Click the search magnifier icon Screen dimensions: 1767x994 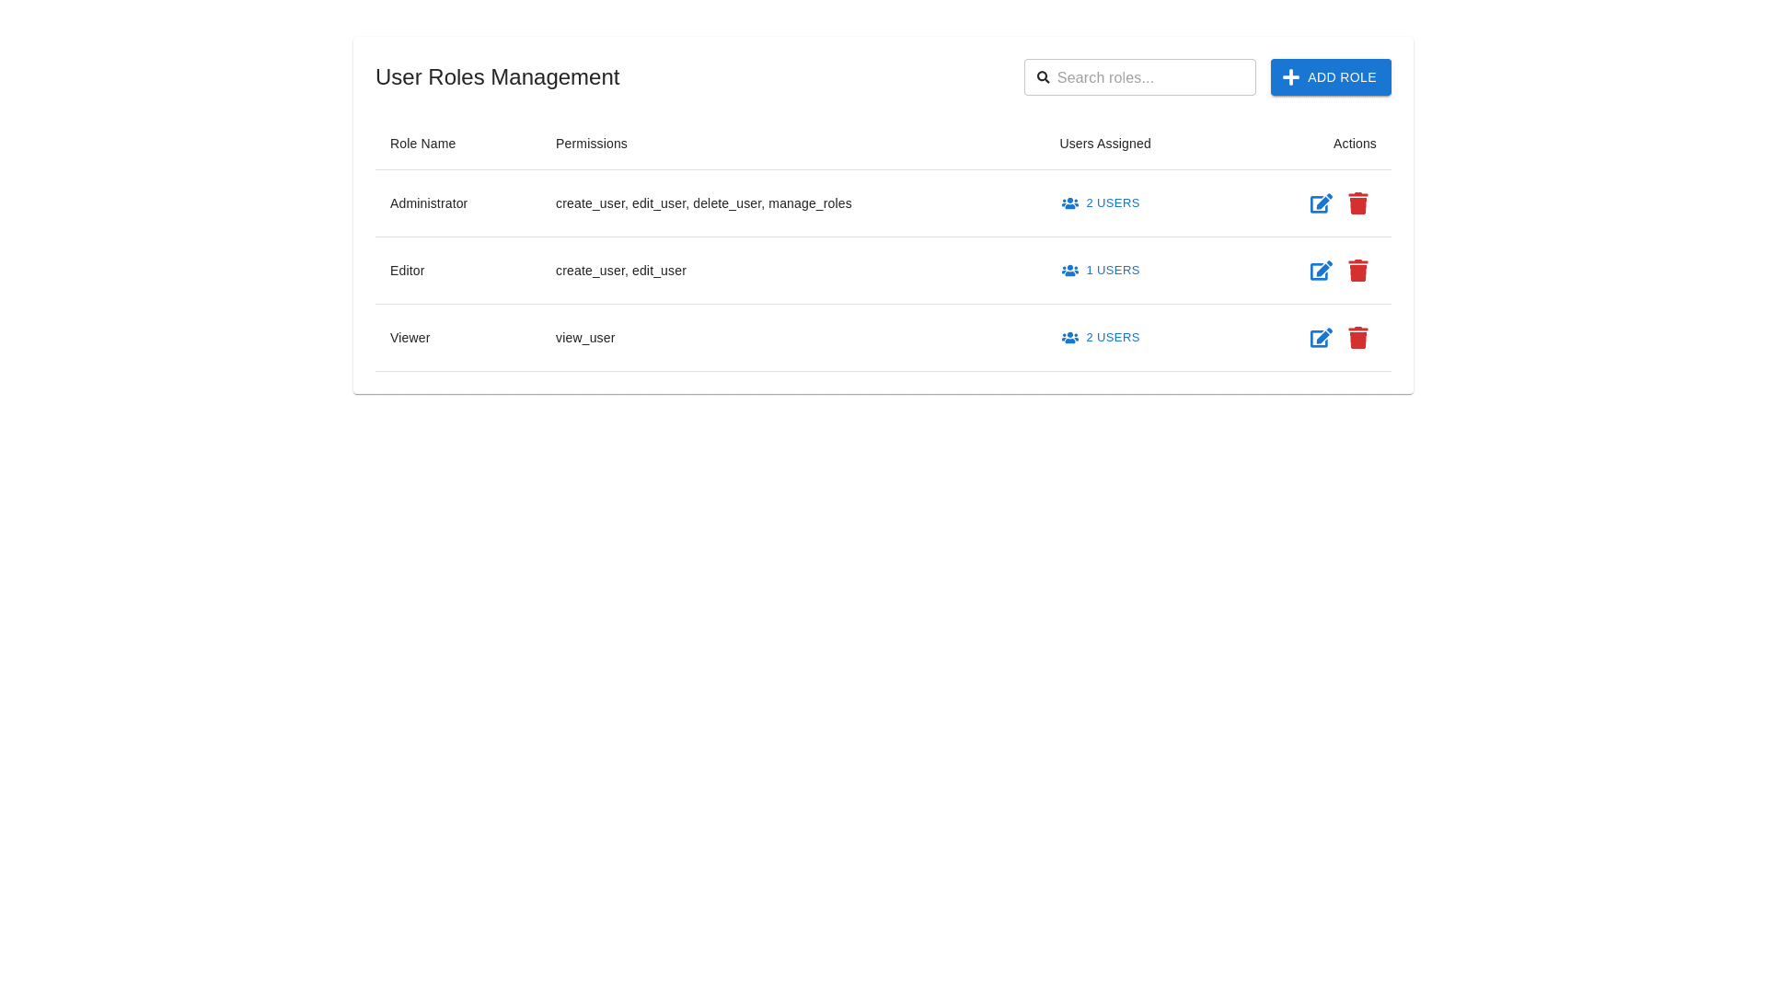pos(1043,77)
